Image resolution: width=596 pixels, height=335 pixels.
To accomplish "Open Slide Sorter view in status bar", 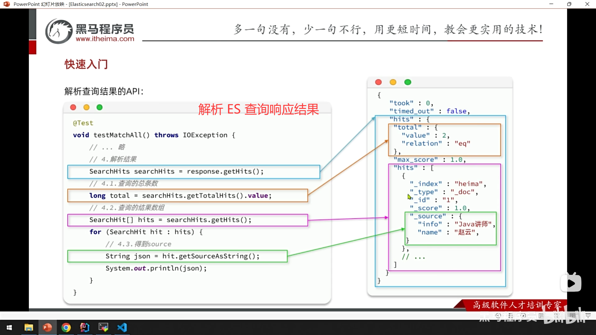I will [557, 315].
